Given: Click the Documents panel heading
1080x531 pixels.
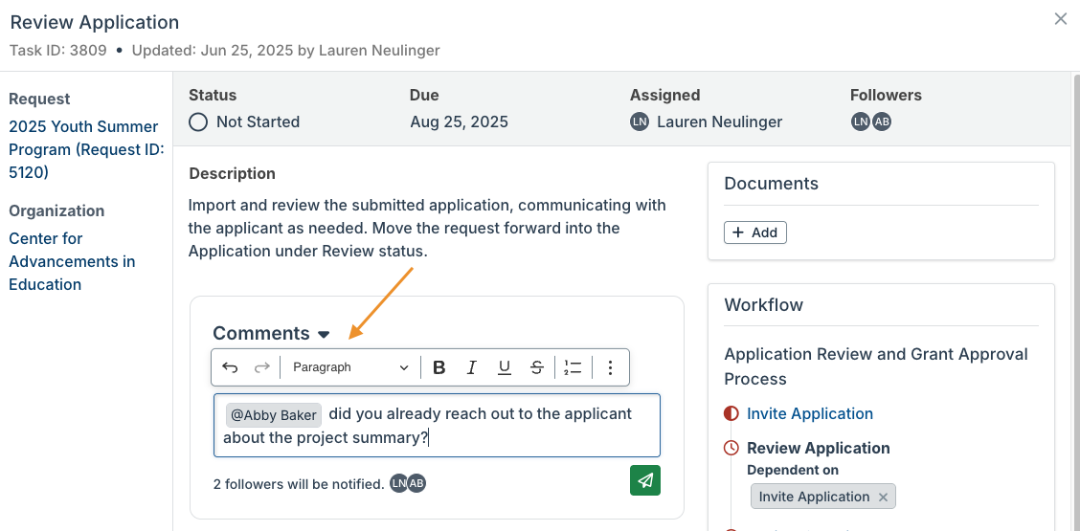Looking at the screenshot, I should tap(771, 184).
